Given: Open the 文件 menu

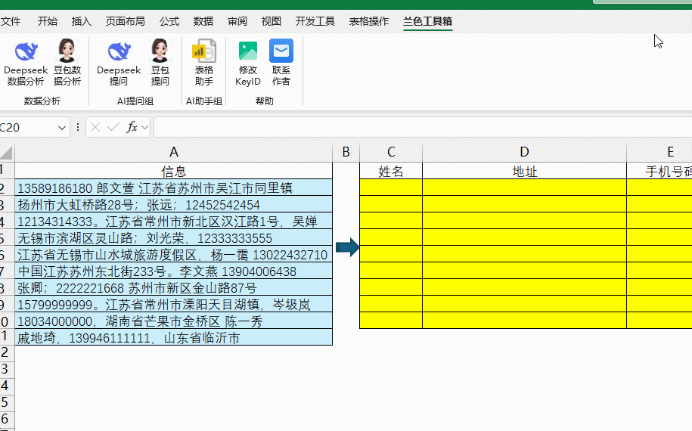Looking at the screenshot, I should (x=11, y=21).
